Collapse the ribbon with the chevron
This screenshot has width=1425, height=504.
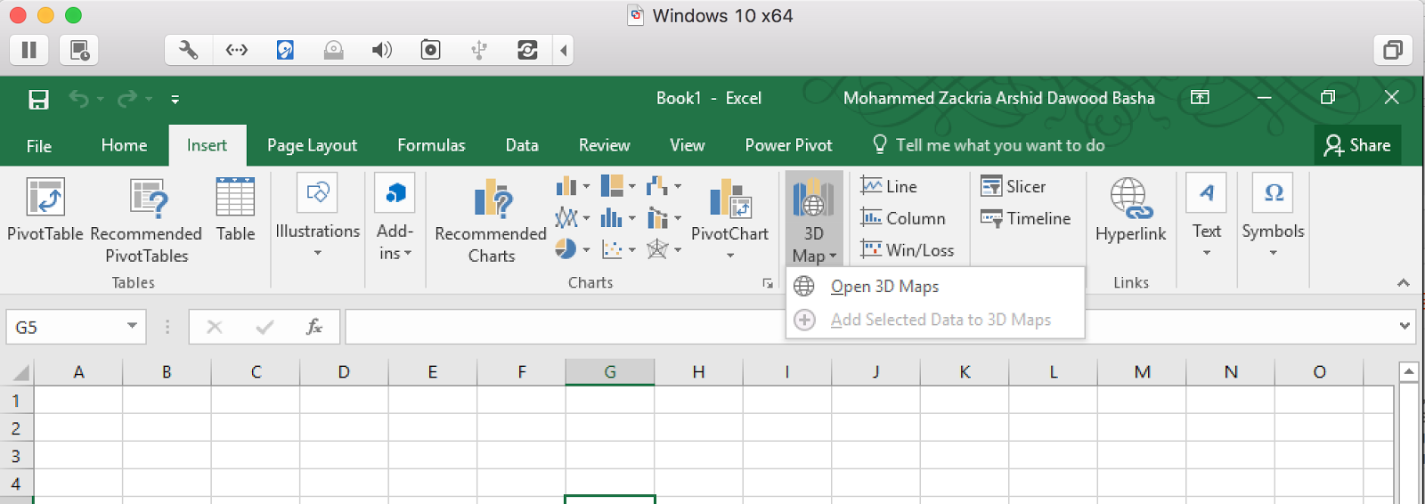[1404, 282]
